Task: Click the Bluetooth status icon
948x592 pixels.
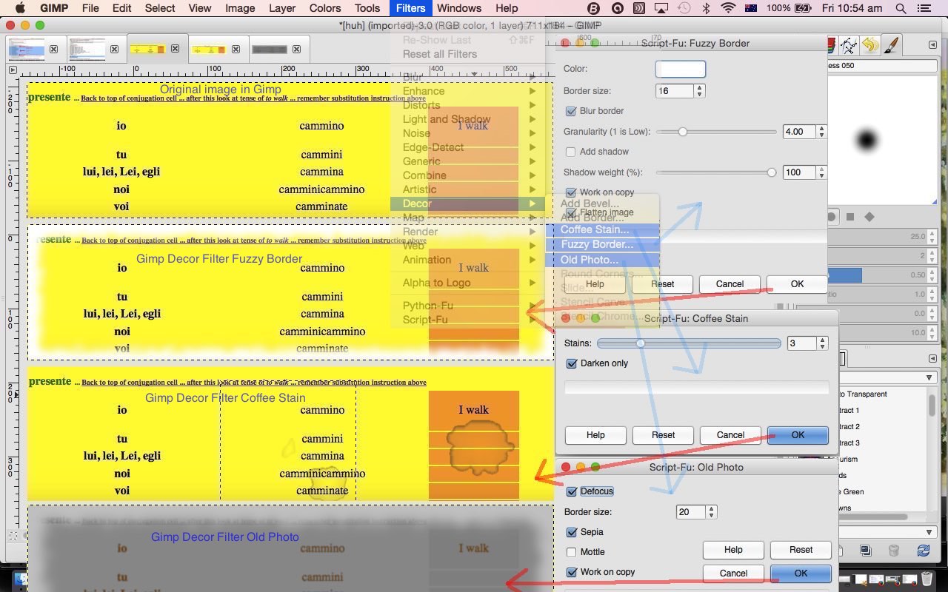Action: 706,8
